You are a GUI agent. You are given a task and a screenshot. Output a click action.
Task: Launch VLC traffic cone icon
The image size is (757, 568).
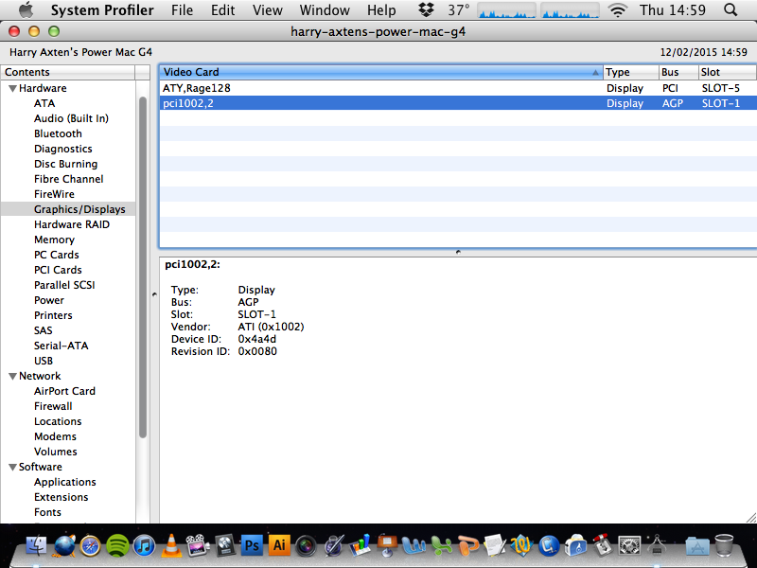[x=171, y=546]
